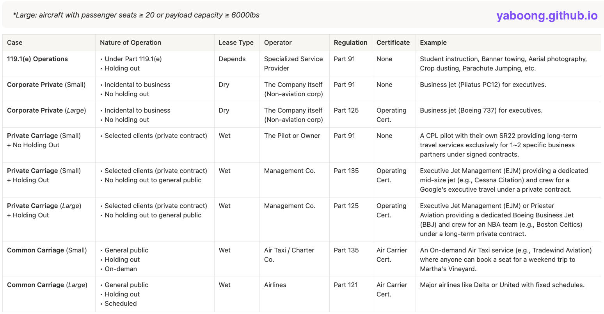604x314 pixels.
Task: Click the "Regulation" column header
Action: coord(350,42)
